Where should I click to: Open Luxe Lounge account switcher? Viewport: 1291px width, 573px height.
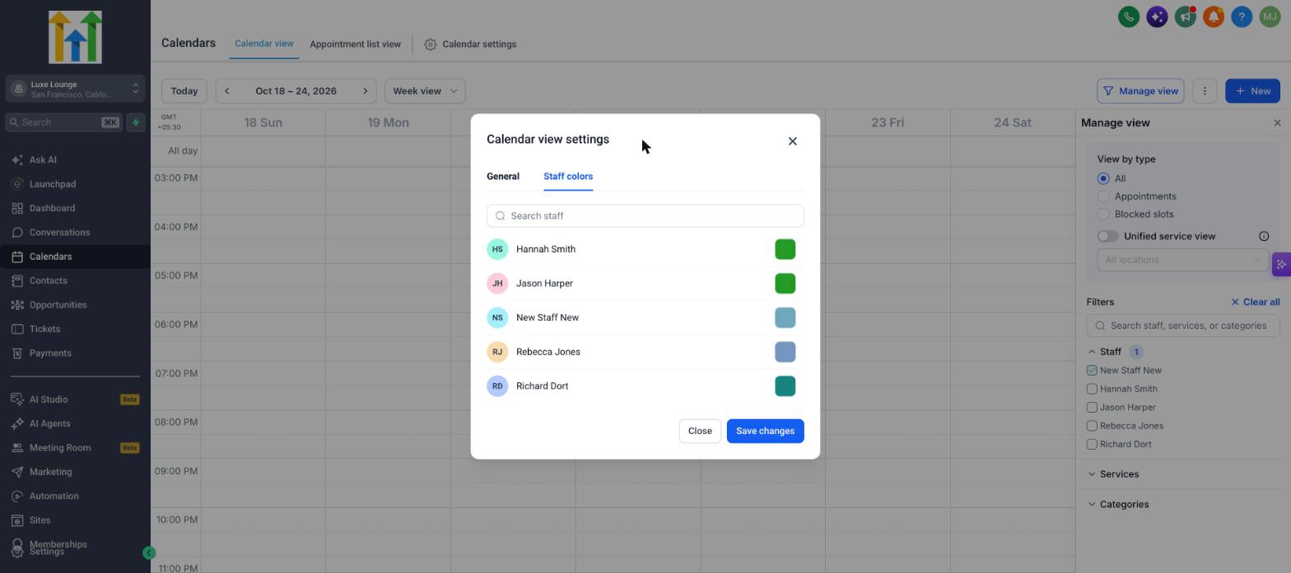click(x=75, y=89)
